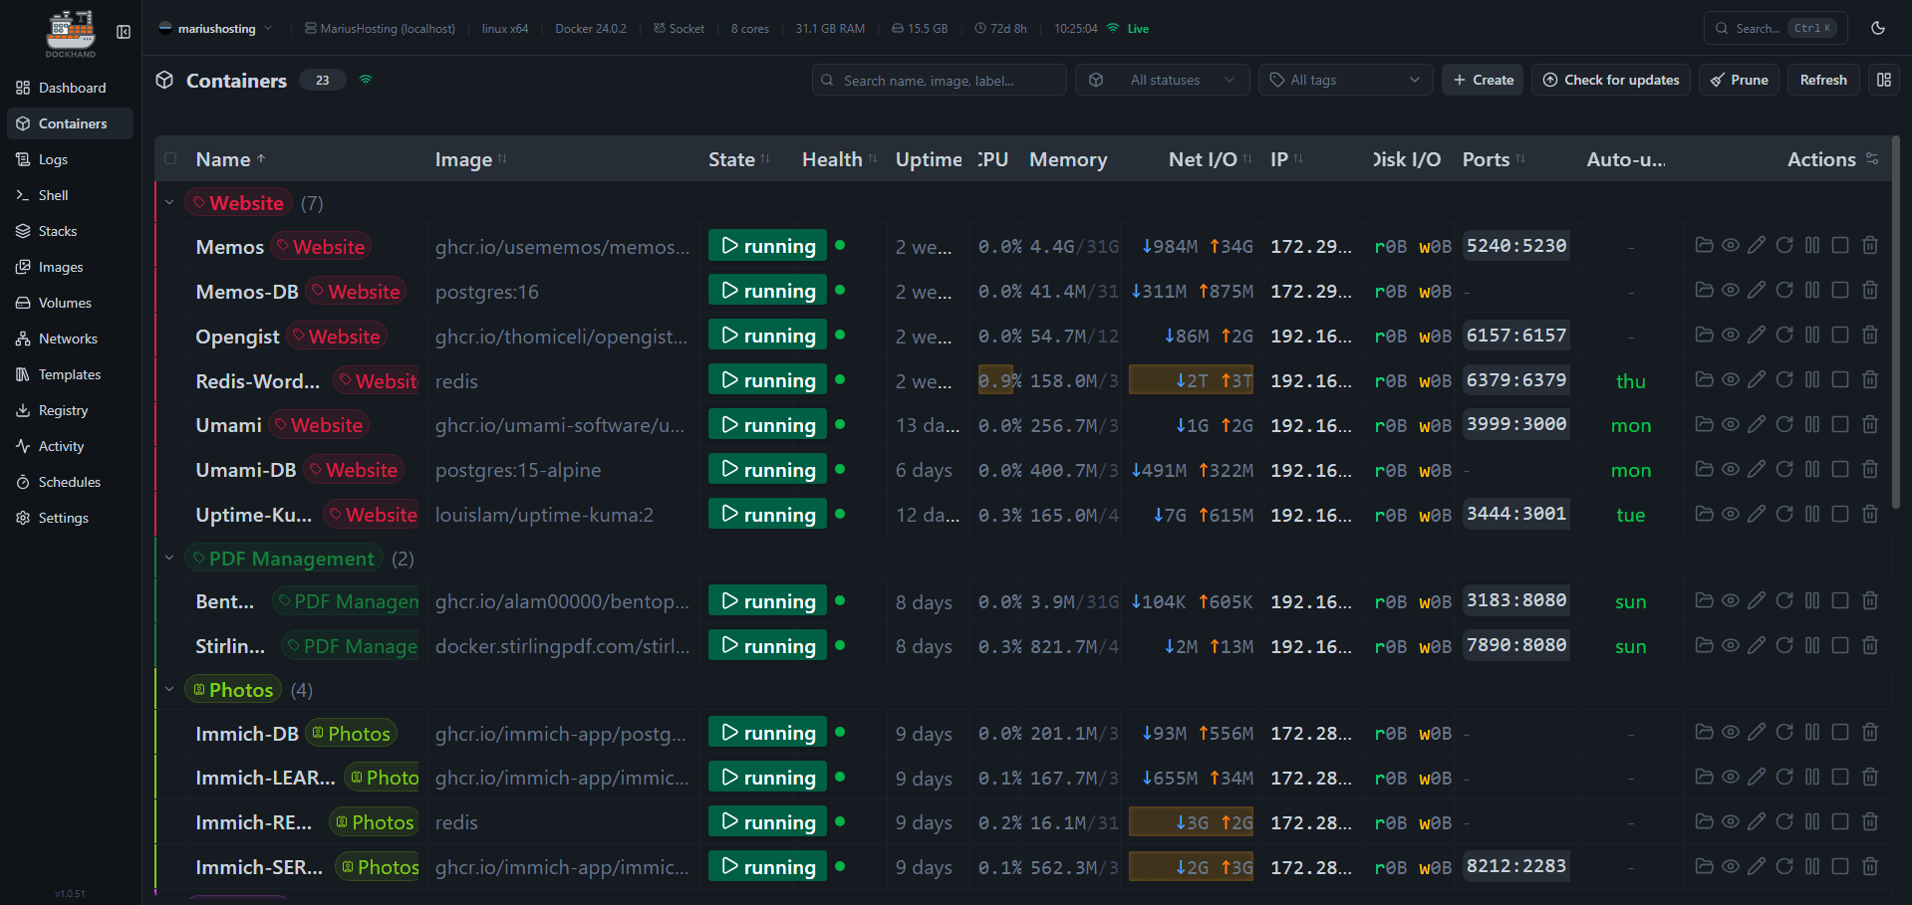This screenshot has height=905, width=1912.
Task: Go to Stacks in the sidebar
Action: pyautogui.click(x=70, y=231)
